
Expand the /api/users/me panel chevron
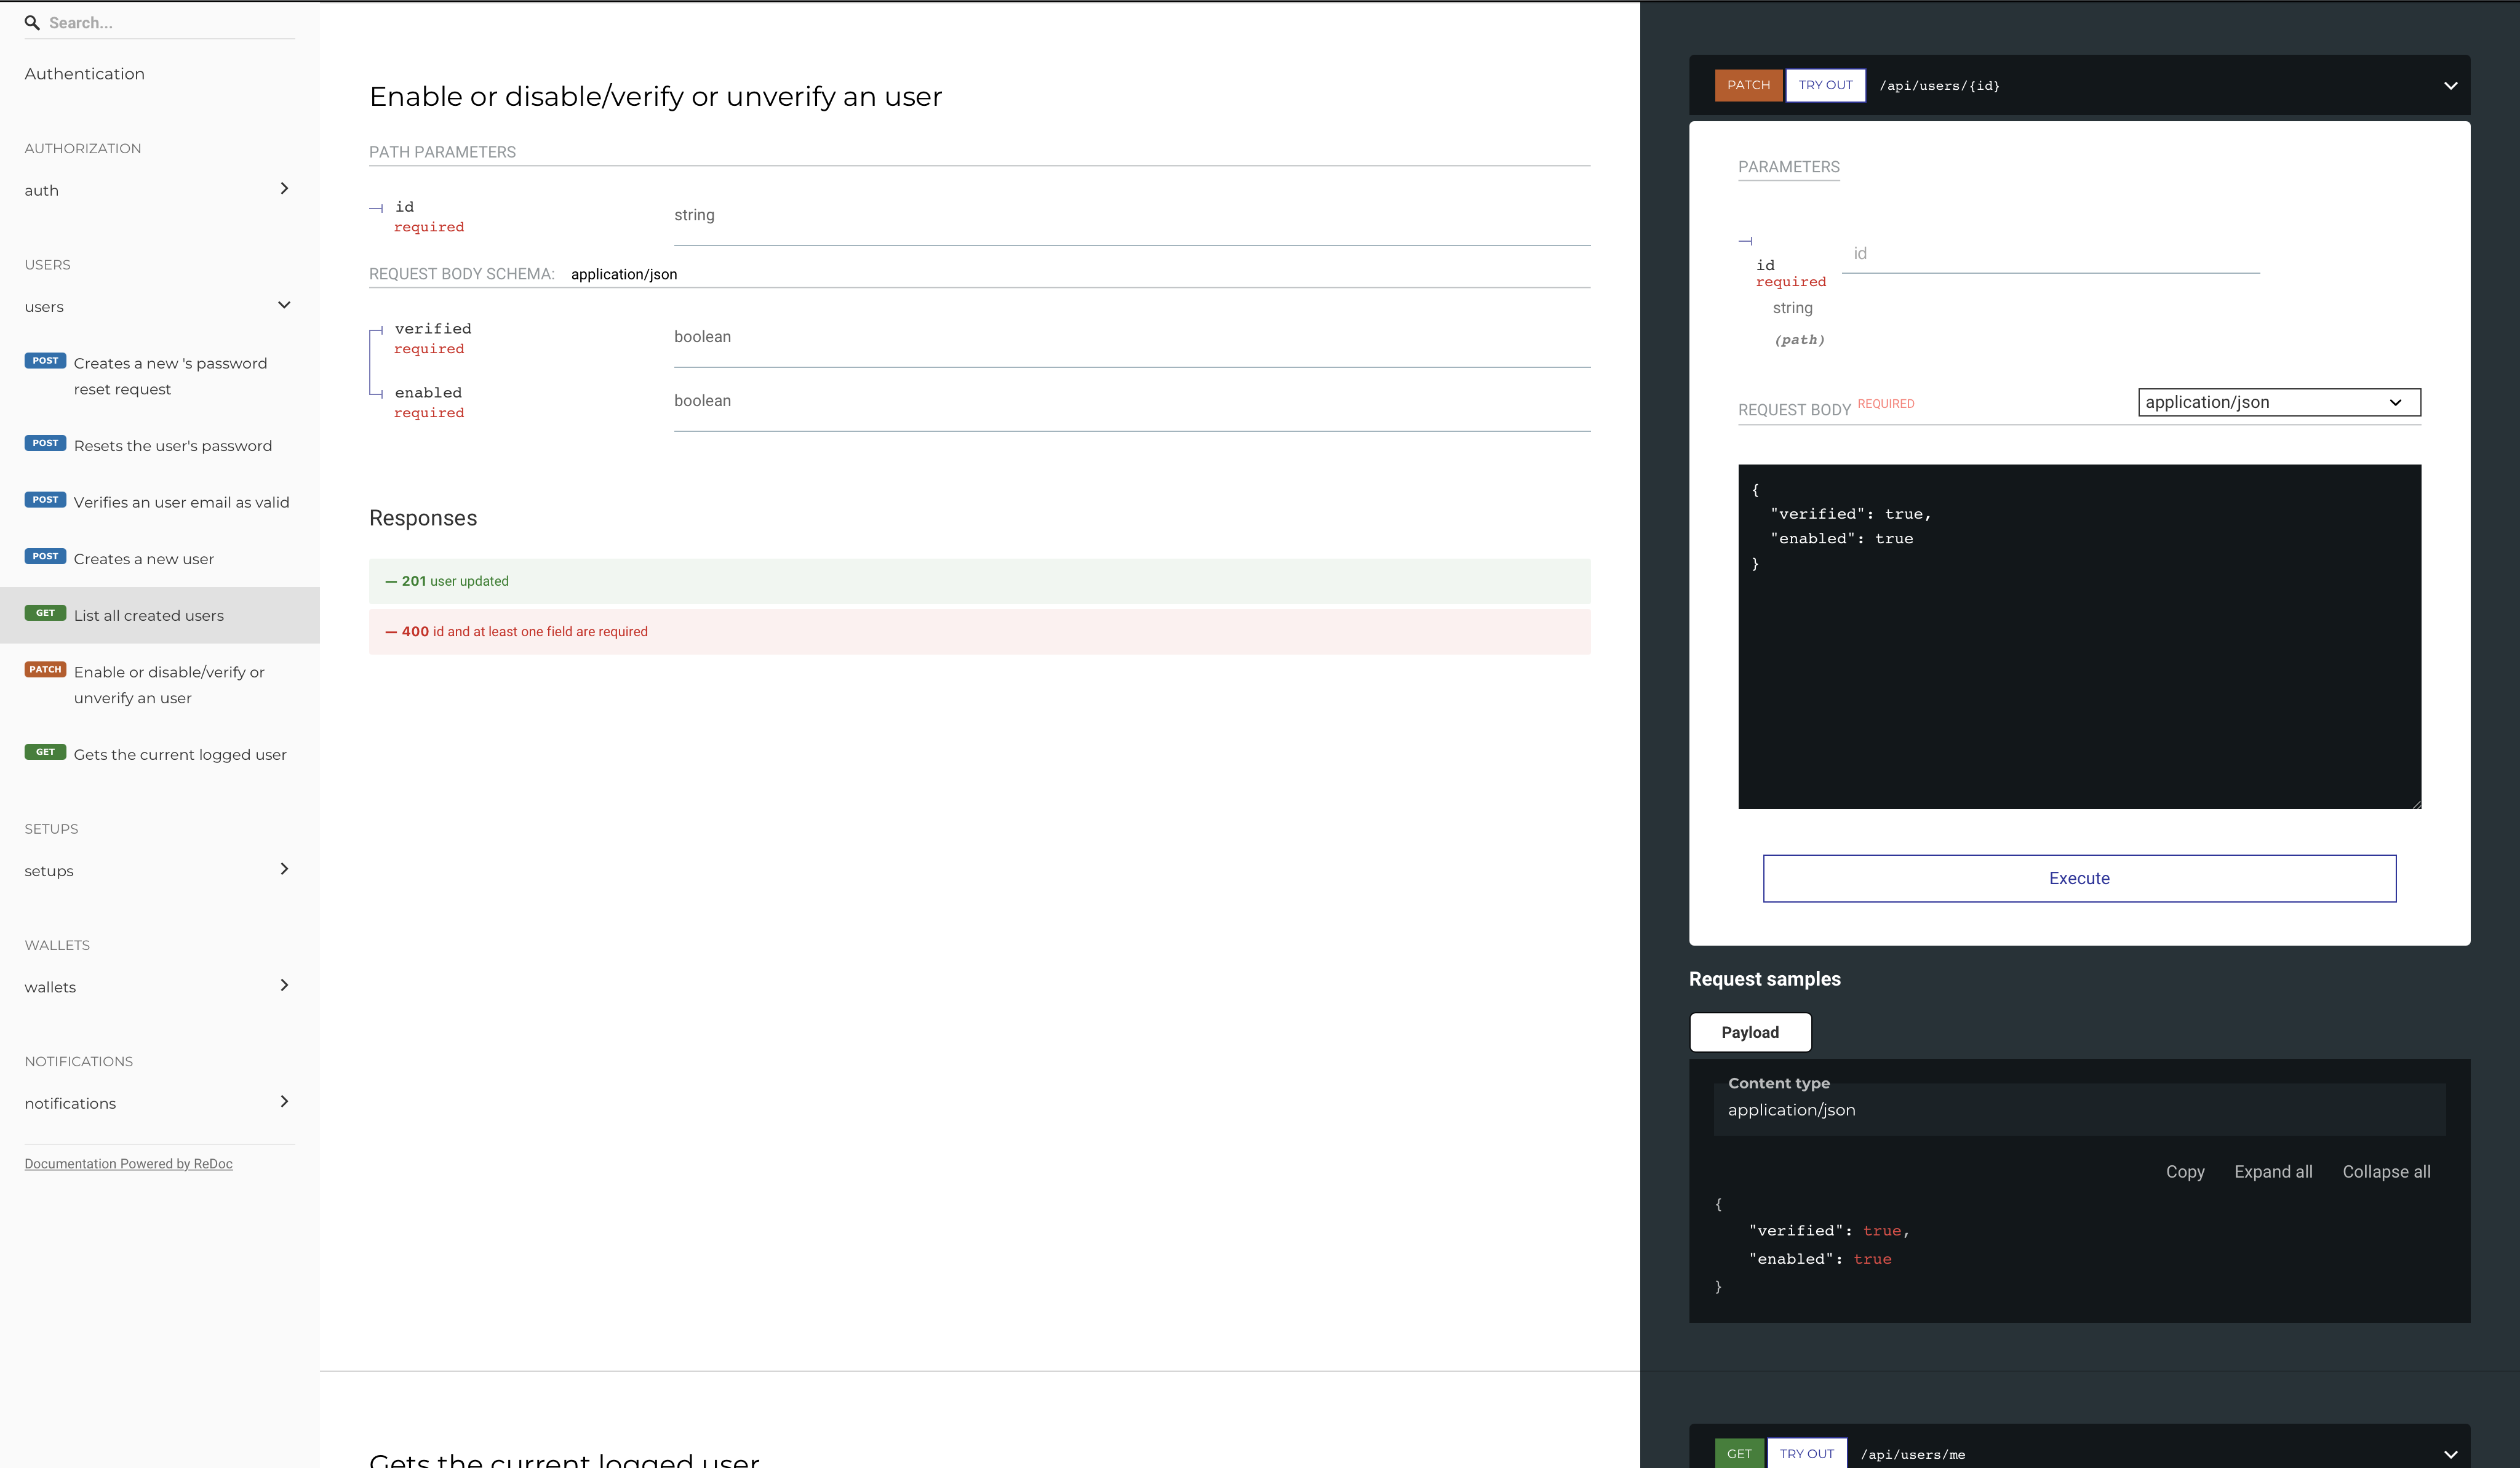click(x=2450, y=1454)
